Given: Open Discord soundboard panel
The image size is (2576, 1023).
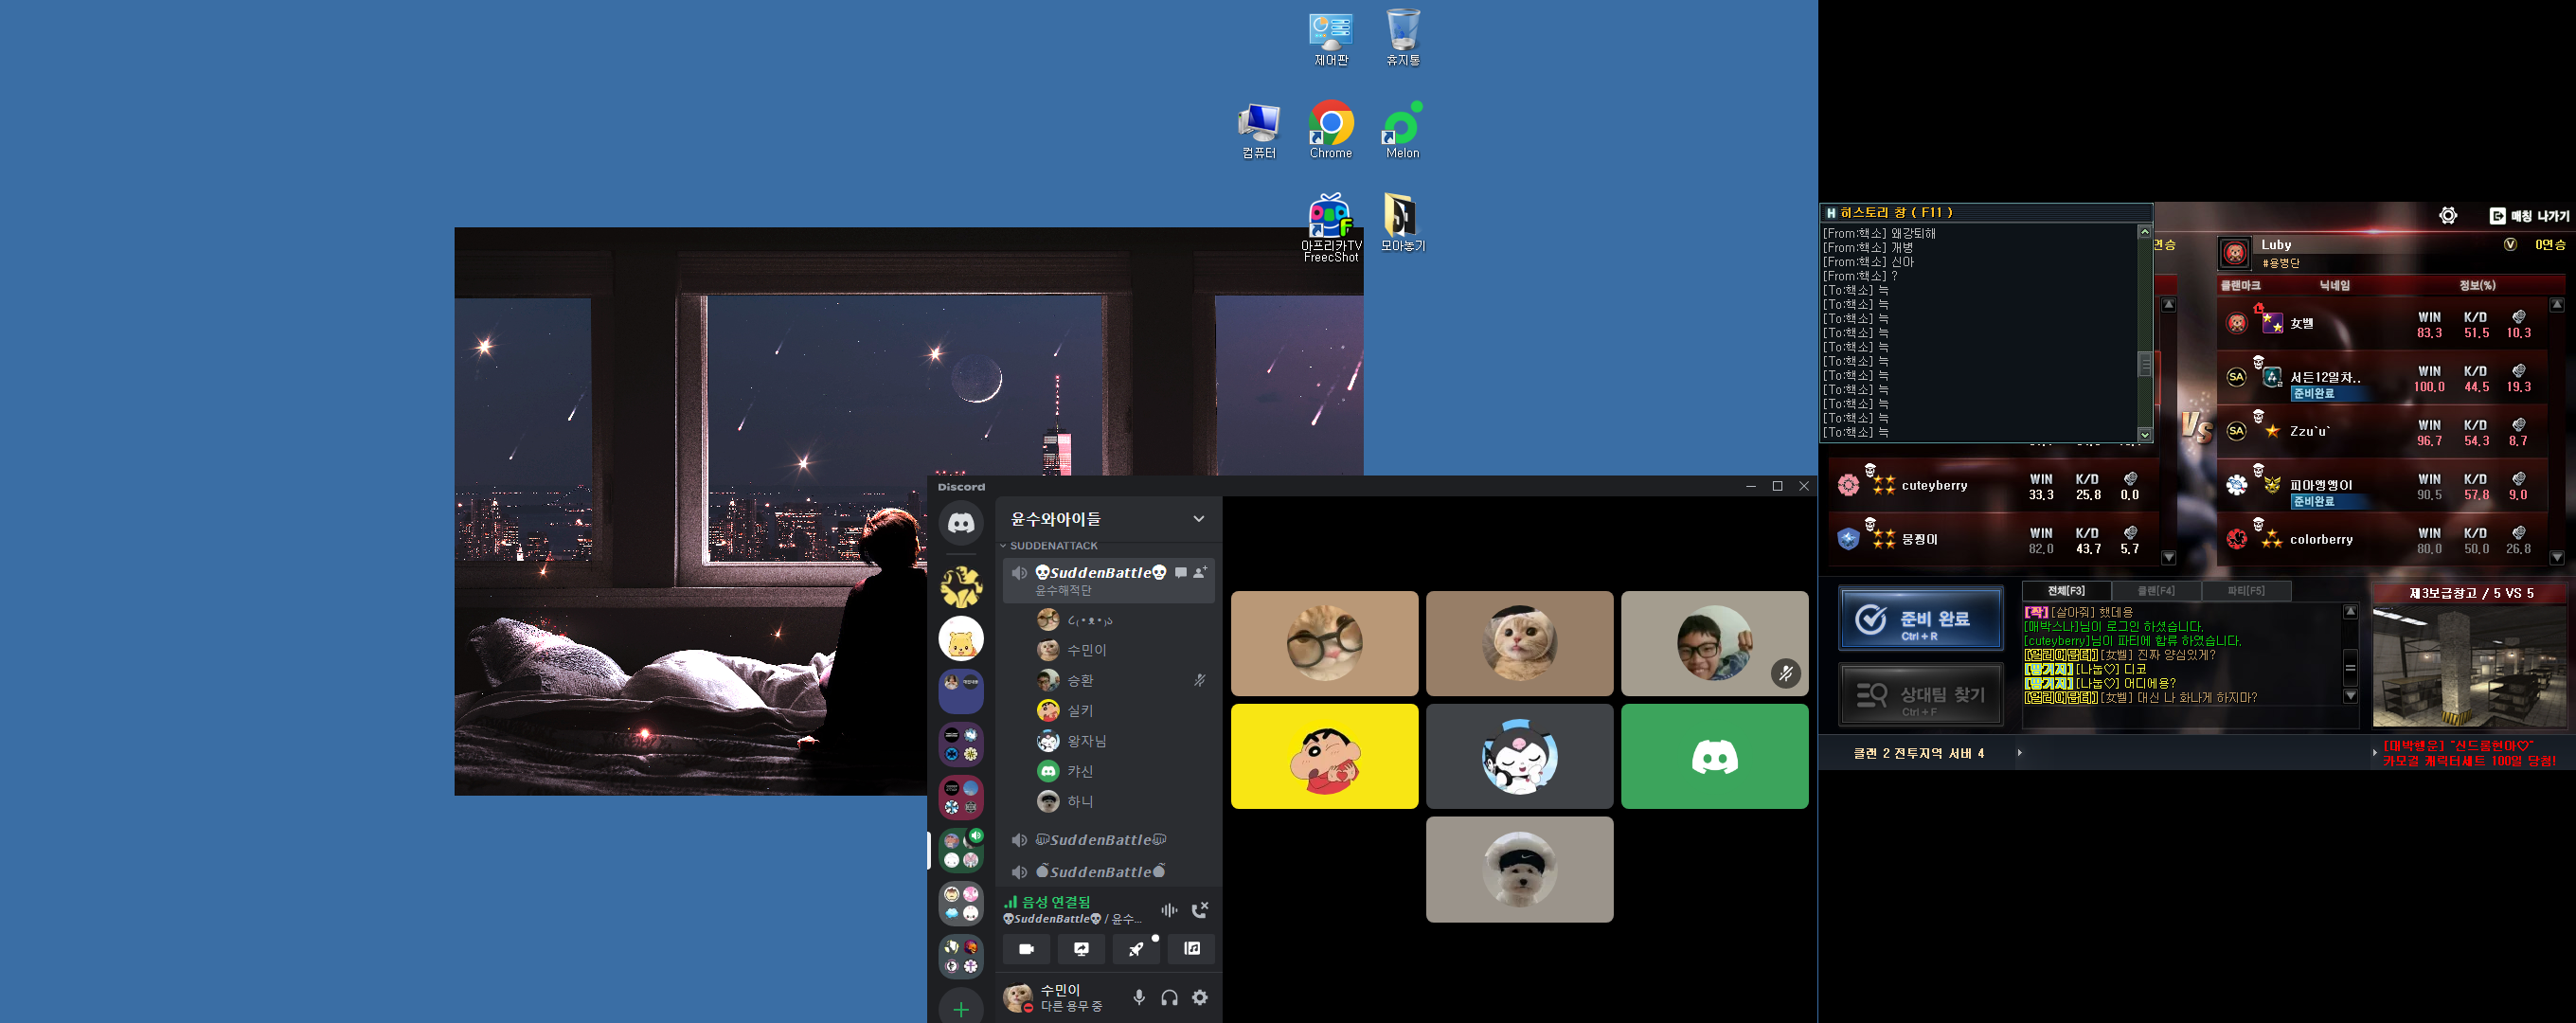Looking at the screenshot, I should (x=1192, y=949).
